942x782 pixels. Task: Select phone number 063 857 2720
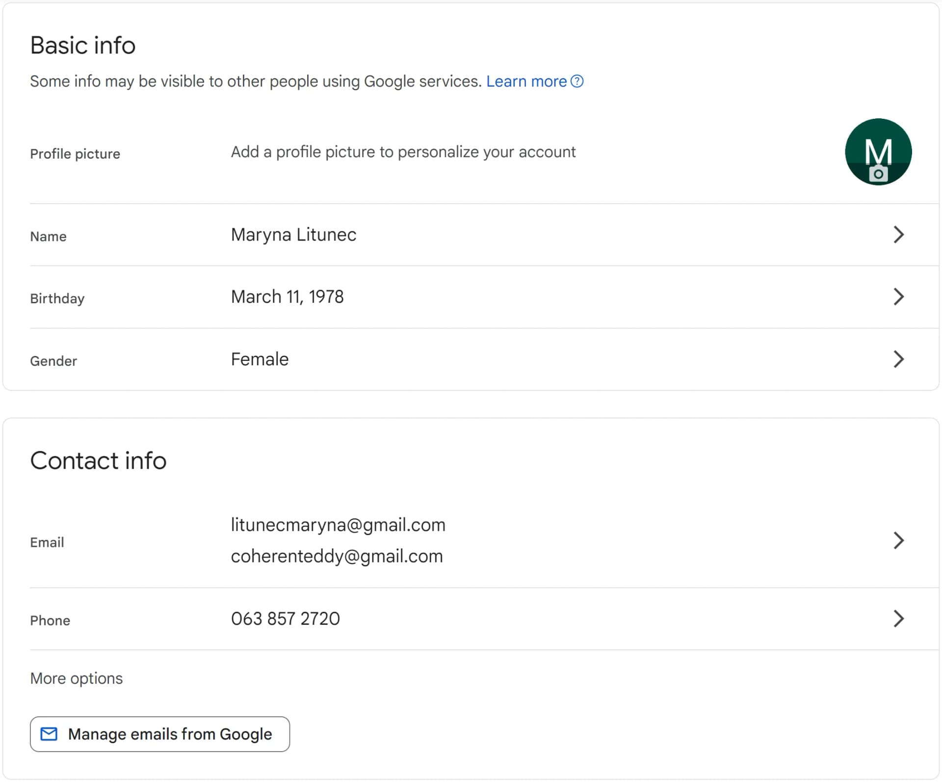click(286, 619)
